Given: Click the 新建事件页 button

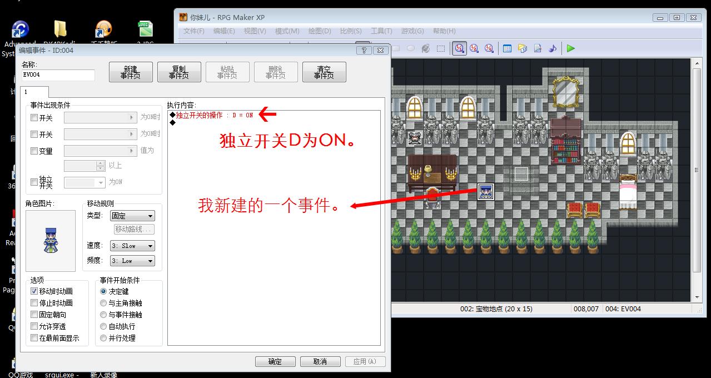Looking at the screenshot, I should point(130,72).
